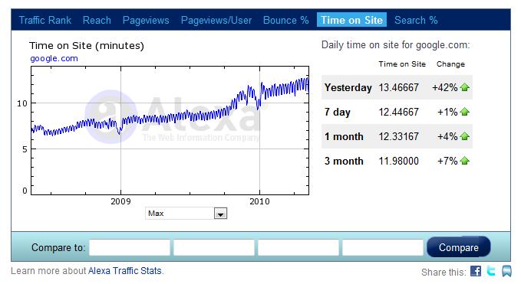Click the first Compare to input field
Screen dimensions: 521x284
(x=130, y=247)
